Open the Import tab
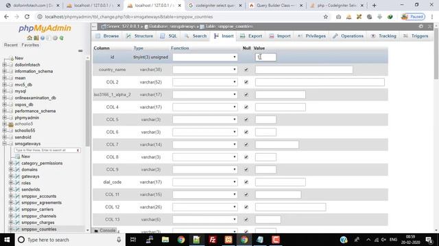439x246 pixels. [280, 36]
